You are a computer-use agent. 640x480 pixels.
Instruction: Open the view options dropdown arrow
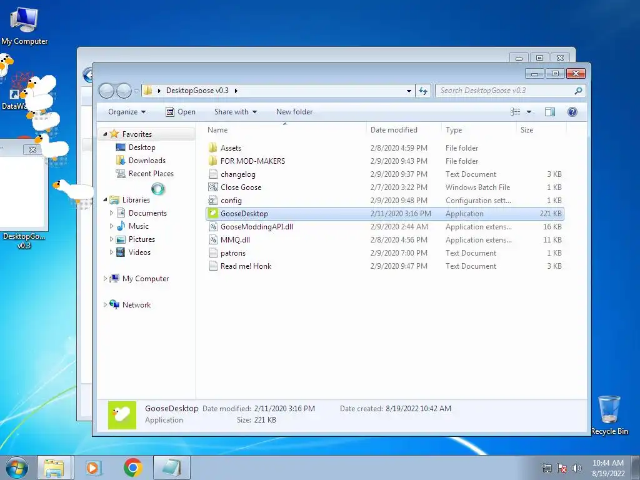coord(529,112)
